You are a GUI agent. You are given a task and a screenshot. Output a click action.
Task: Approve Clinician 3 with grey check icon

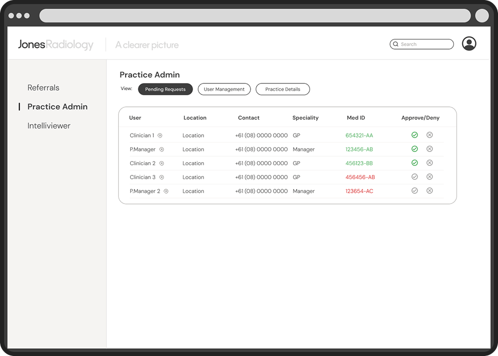(414, 177)
